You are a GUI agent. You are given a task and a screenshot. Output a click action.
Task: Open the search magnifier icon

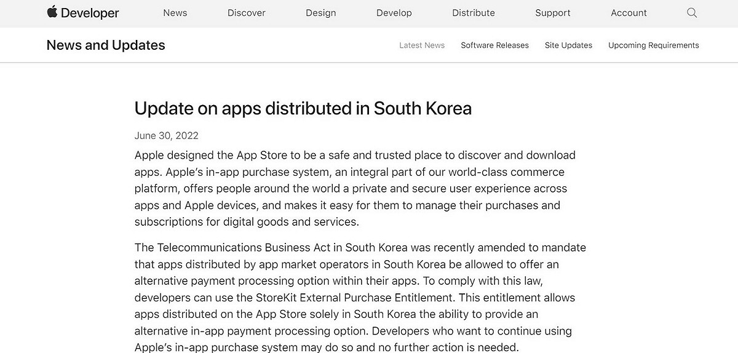pyautogui.click(x=692, y=13)
